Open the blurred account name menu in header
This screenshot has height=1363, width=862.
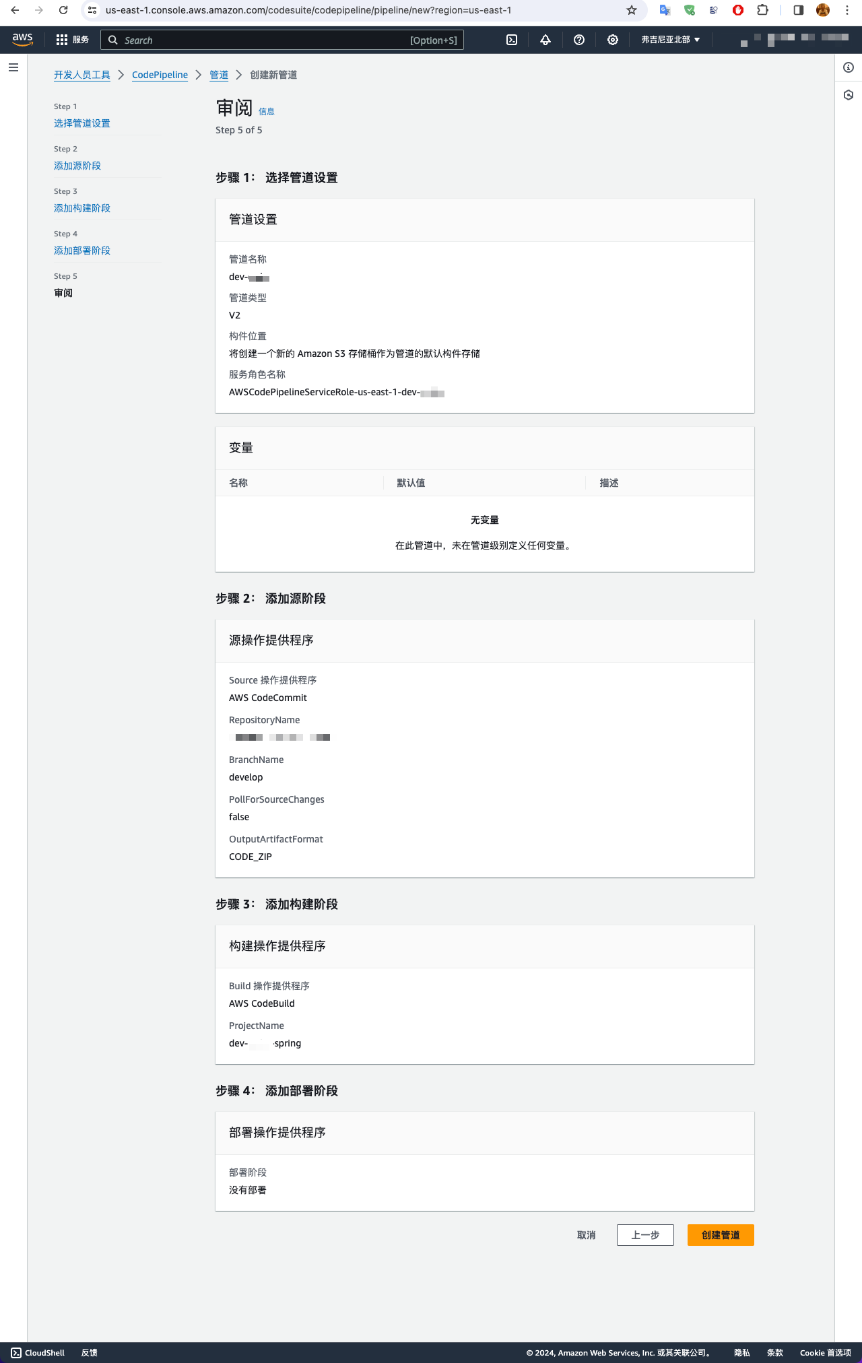[795, 40]
